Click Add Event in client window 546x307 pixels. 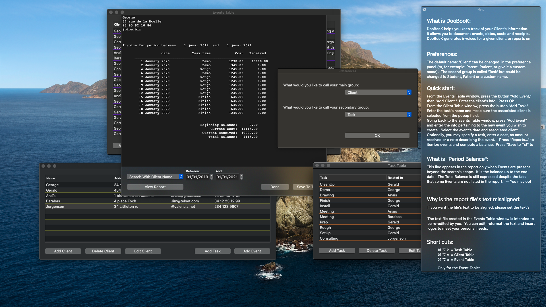click(252, 251)
